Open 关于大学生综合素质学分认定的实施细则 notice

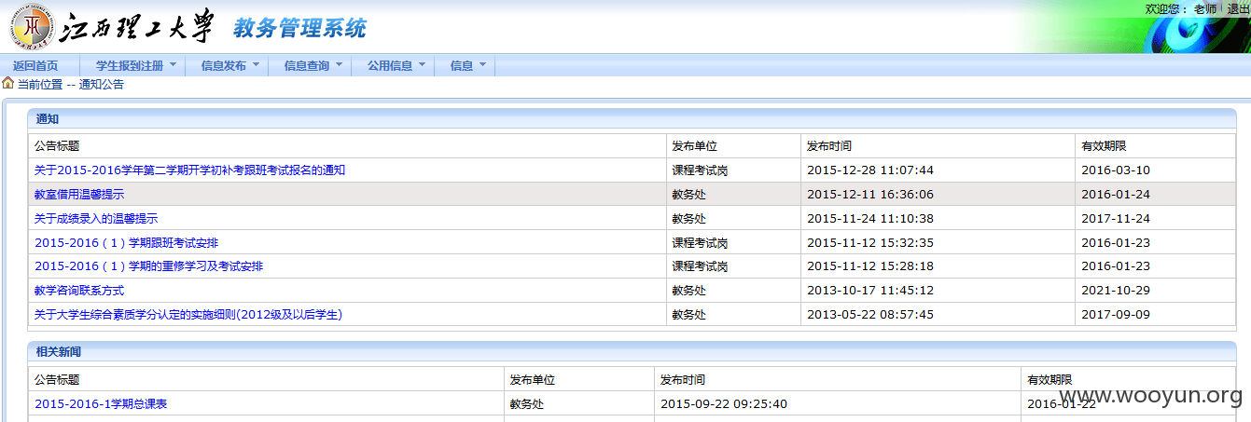(188, 316)
